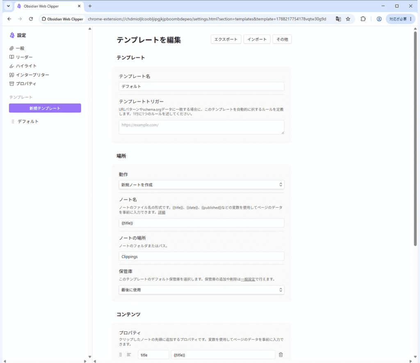Click main content horizontal scroll right arrow
Image resolution: width=420 pixels, height=363 pixels.
point(411,361)
